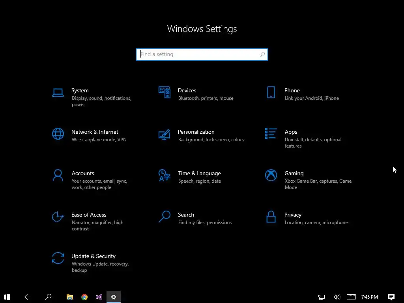This screenshot has height=303, width=404.
Task: Click 'Wi-Fi, airplane mode, VPN' text
Action: (x=99, y=140)
